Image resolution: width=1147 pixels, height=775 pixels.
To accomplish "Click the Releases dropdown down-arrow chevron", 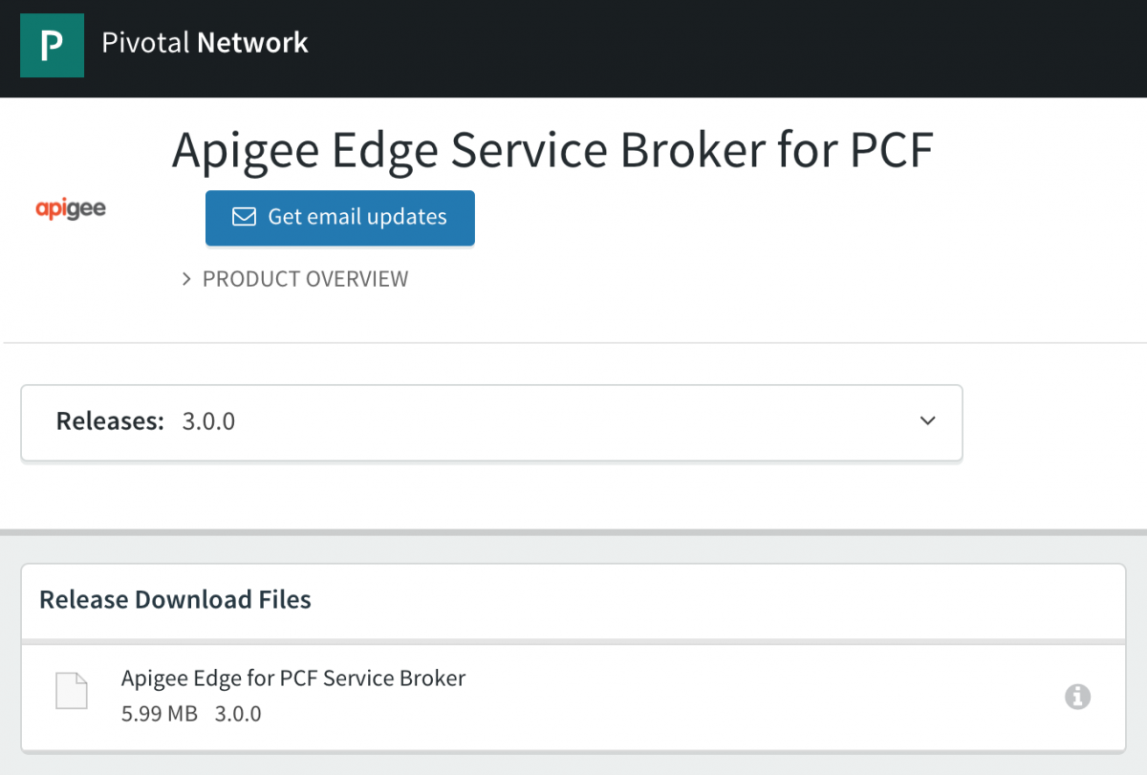I will click(927, 421).
